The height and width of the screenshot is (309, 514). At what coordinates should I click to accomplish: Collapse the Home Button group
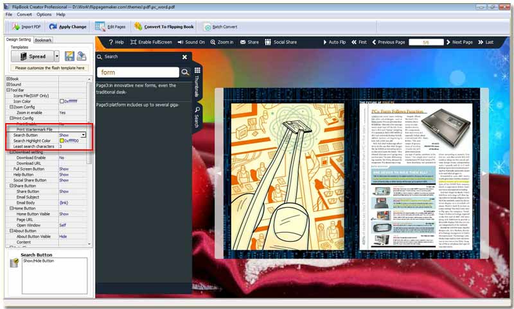[x=11, y=208]
